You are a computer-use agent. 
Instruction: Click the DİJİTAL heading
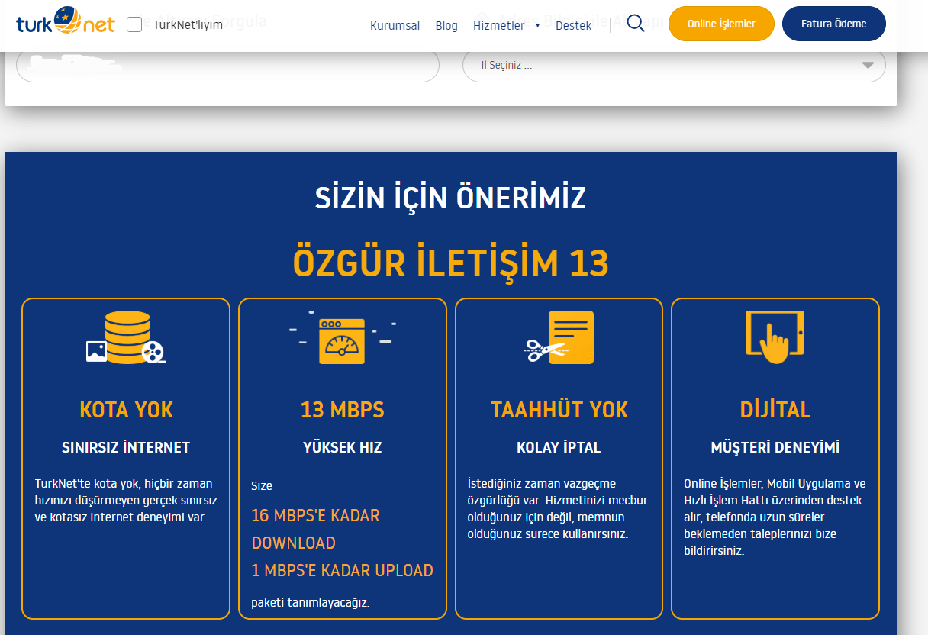(x=775, y=410)
